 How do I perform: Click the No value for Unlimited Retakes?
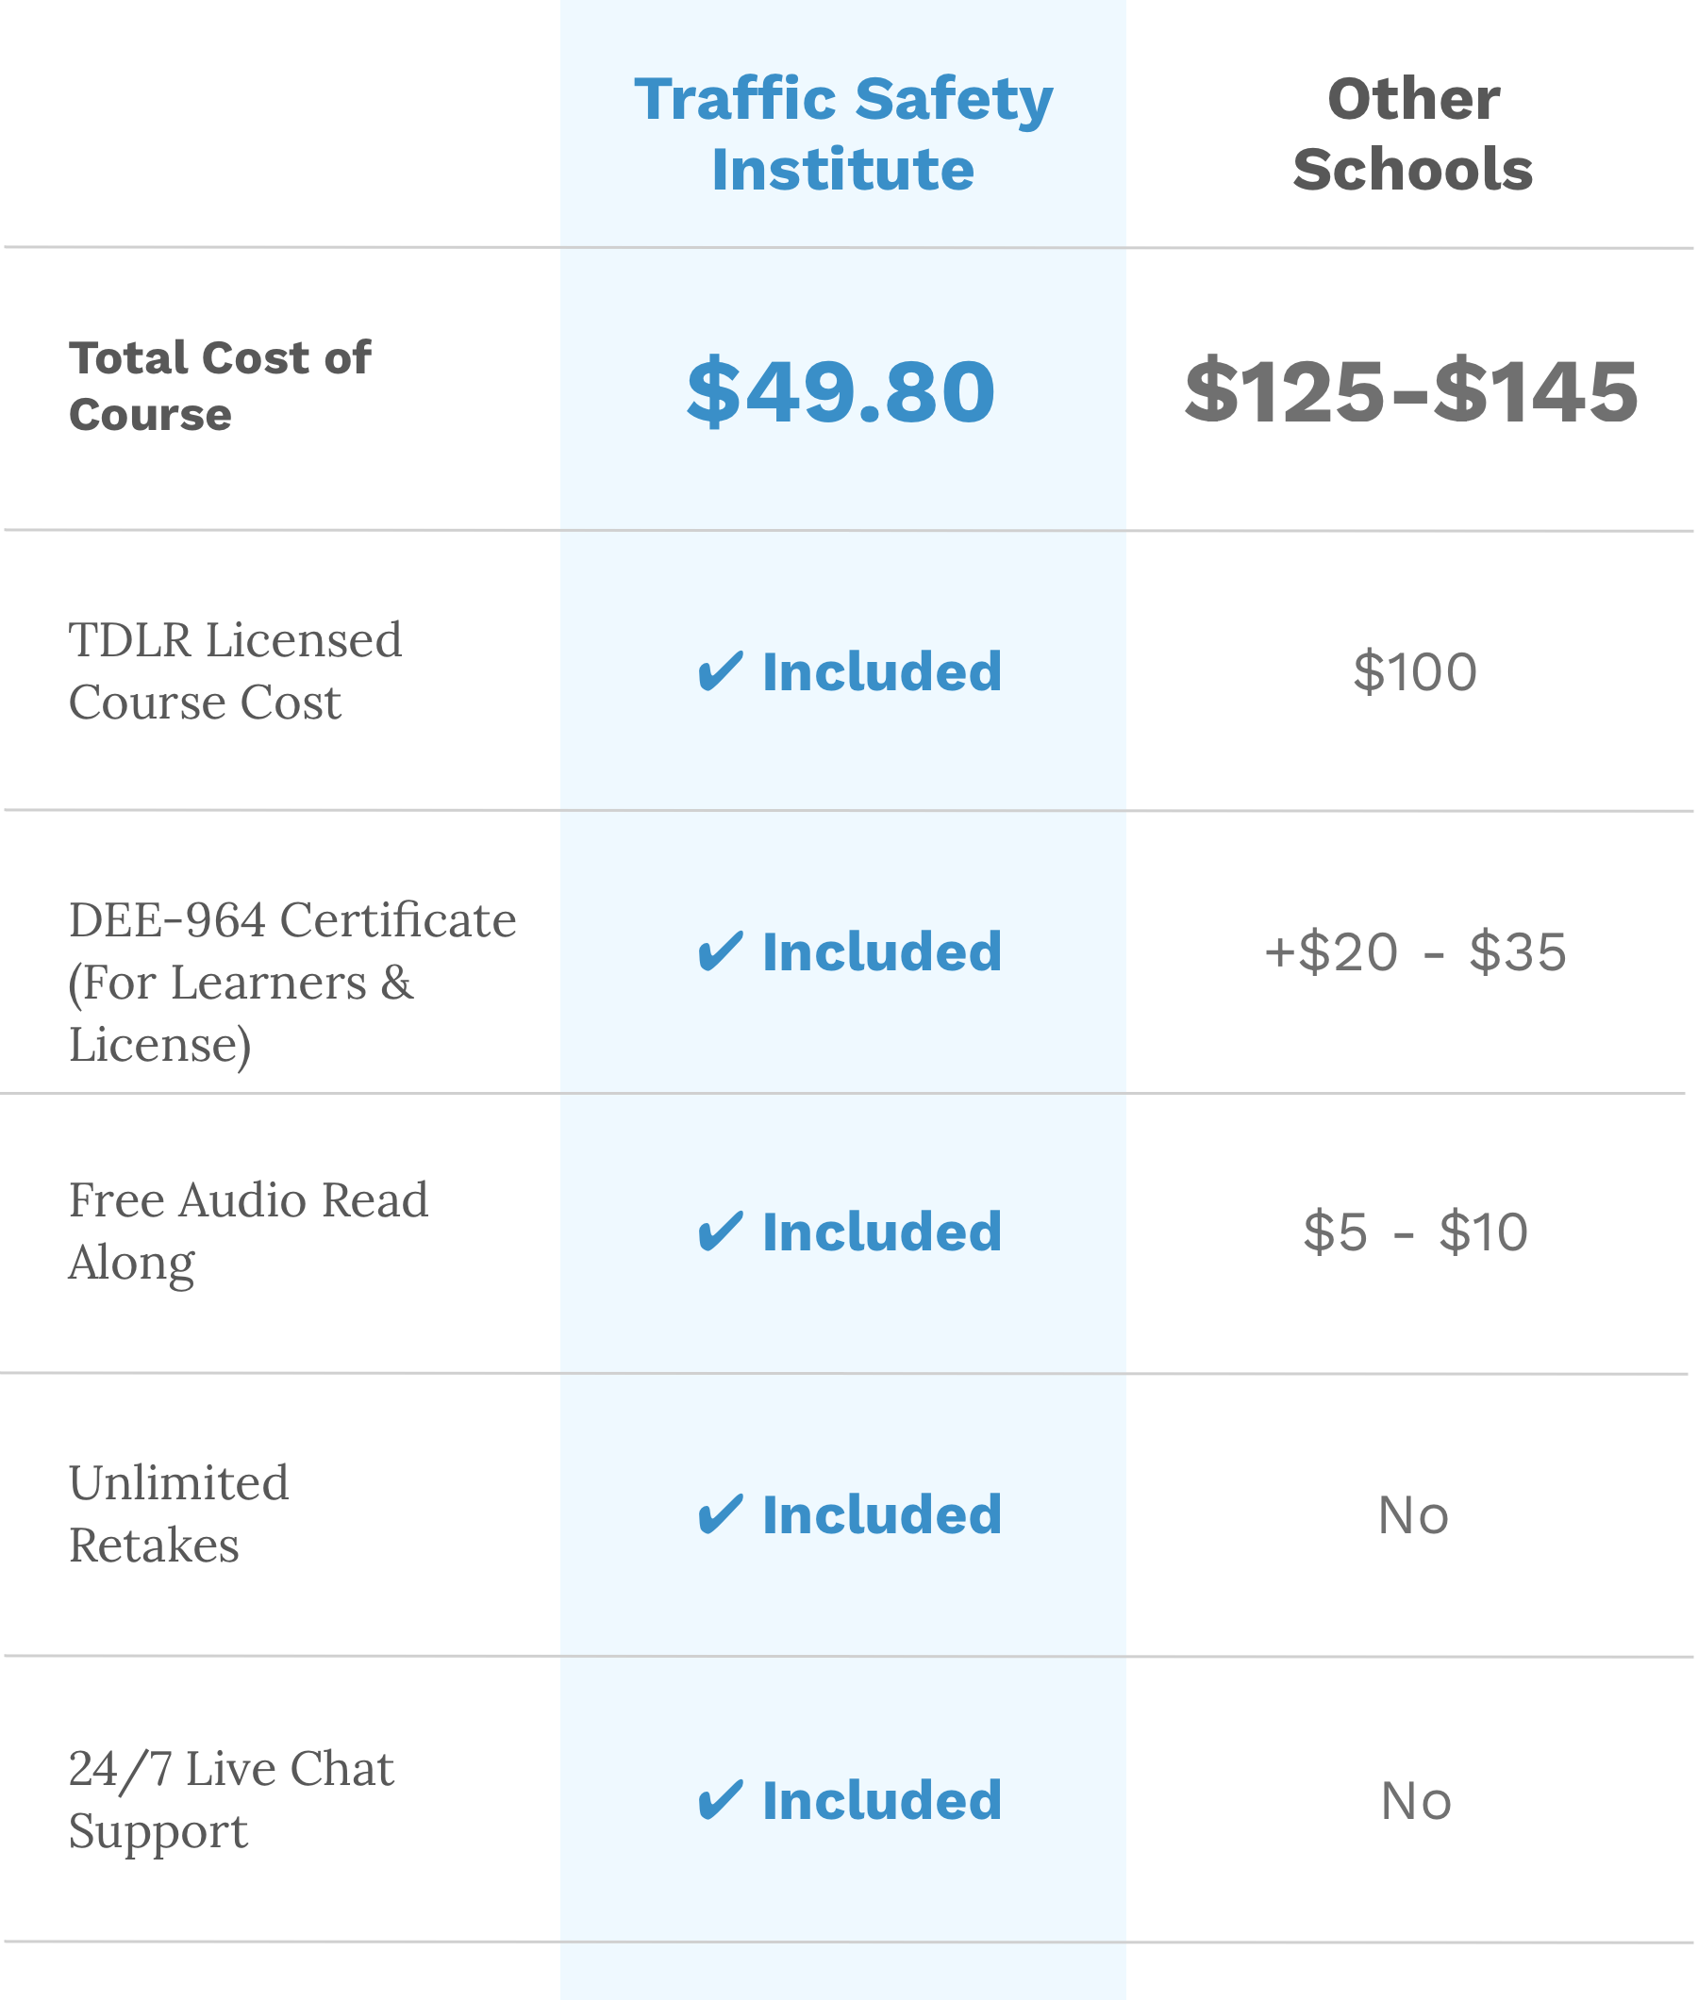click(1412, 1515)
